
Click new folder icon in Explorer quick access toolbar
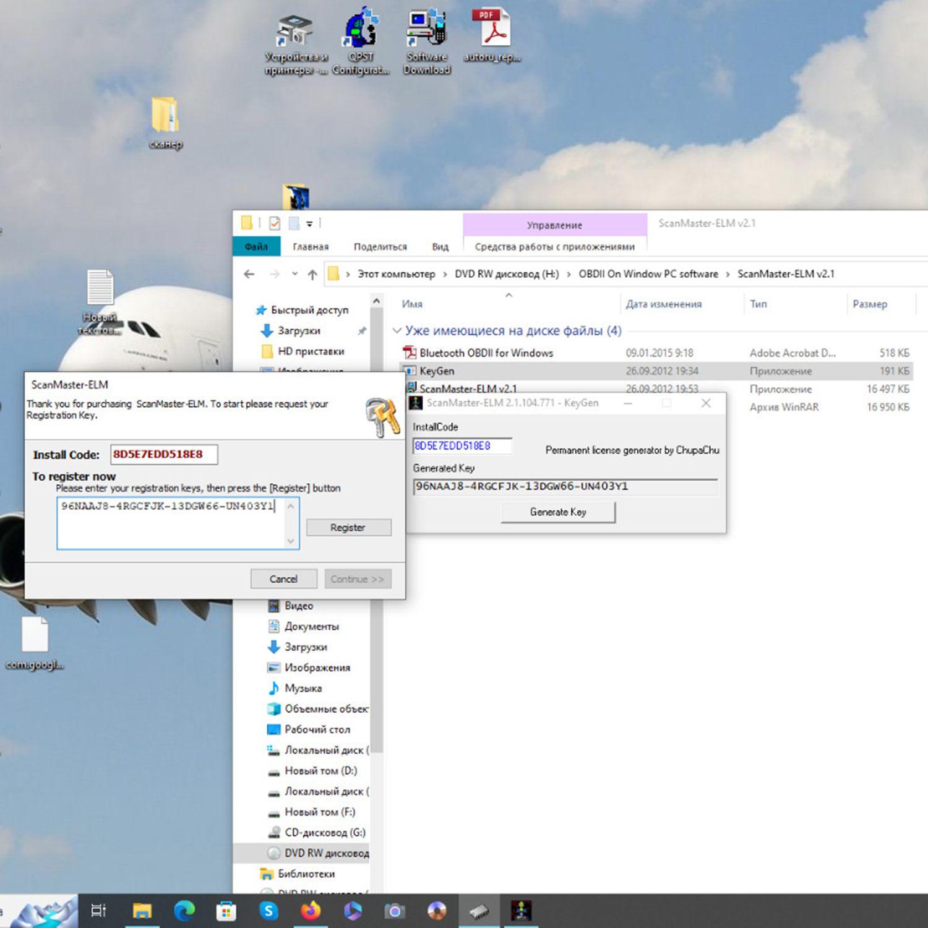[294, 223]
